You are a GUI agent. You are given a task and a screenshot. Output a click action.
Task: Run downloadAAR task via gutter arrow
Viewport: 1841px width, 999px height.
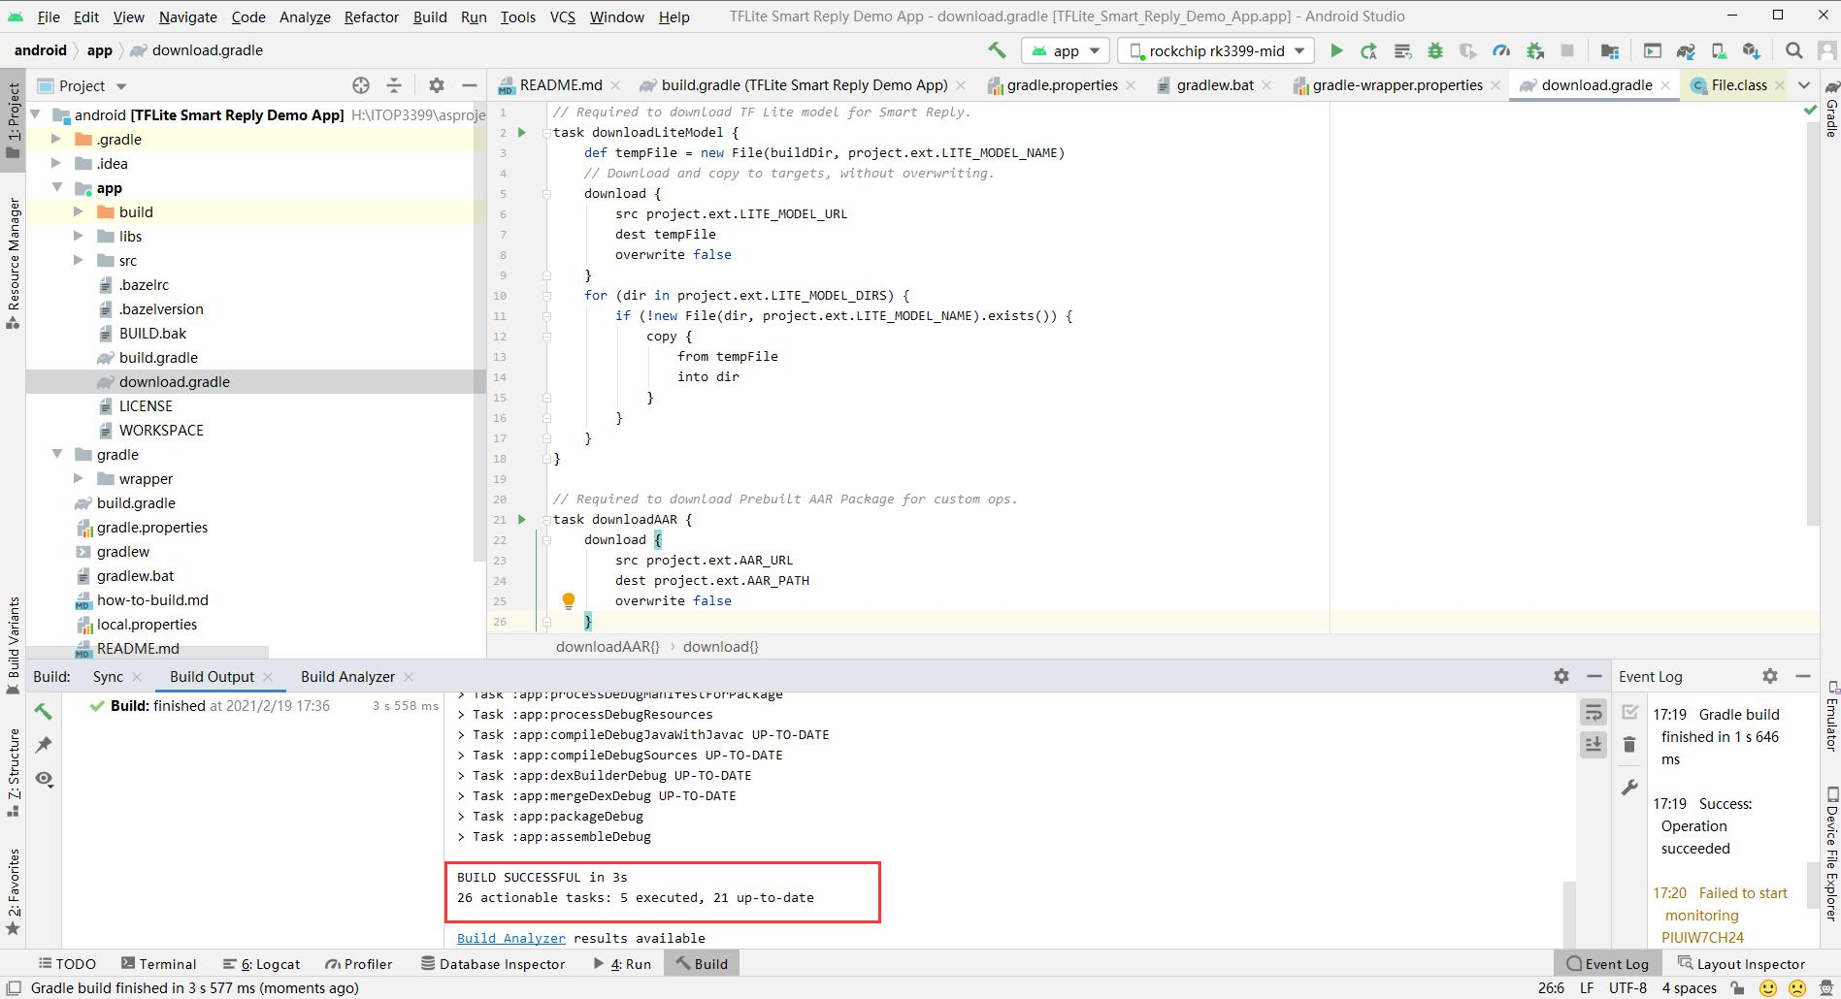coord(522,519)
